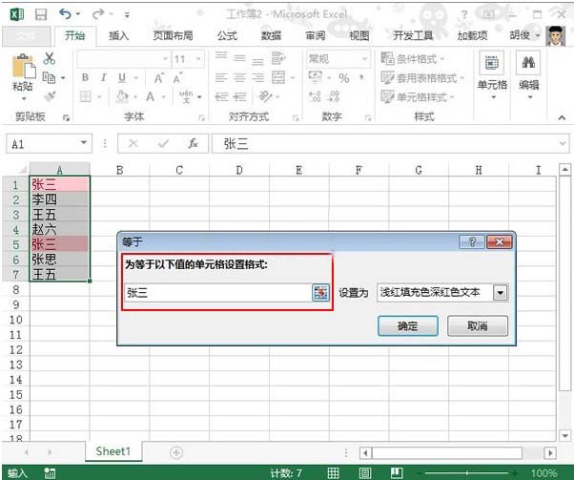Open the number format dropdown 常规
The height and width of the screenshot is (480, 574).
coord(364,58)
